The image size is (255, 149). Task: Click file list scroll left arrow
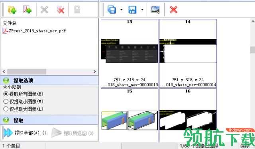[x=4, y=71]
